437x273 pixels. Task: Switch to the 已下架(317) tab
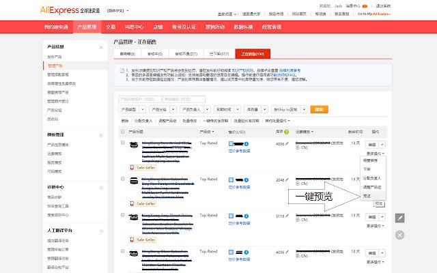click(219, 54)
